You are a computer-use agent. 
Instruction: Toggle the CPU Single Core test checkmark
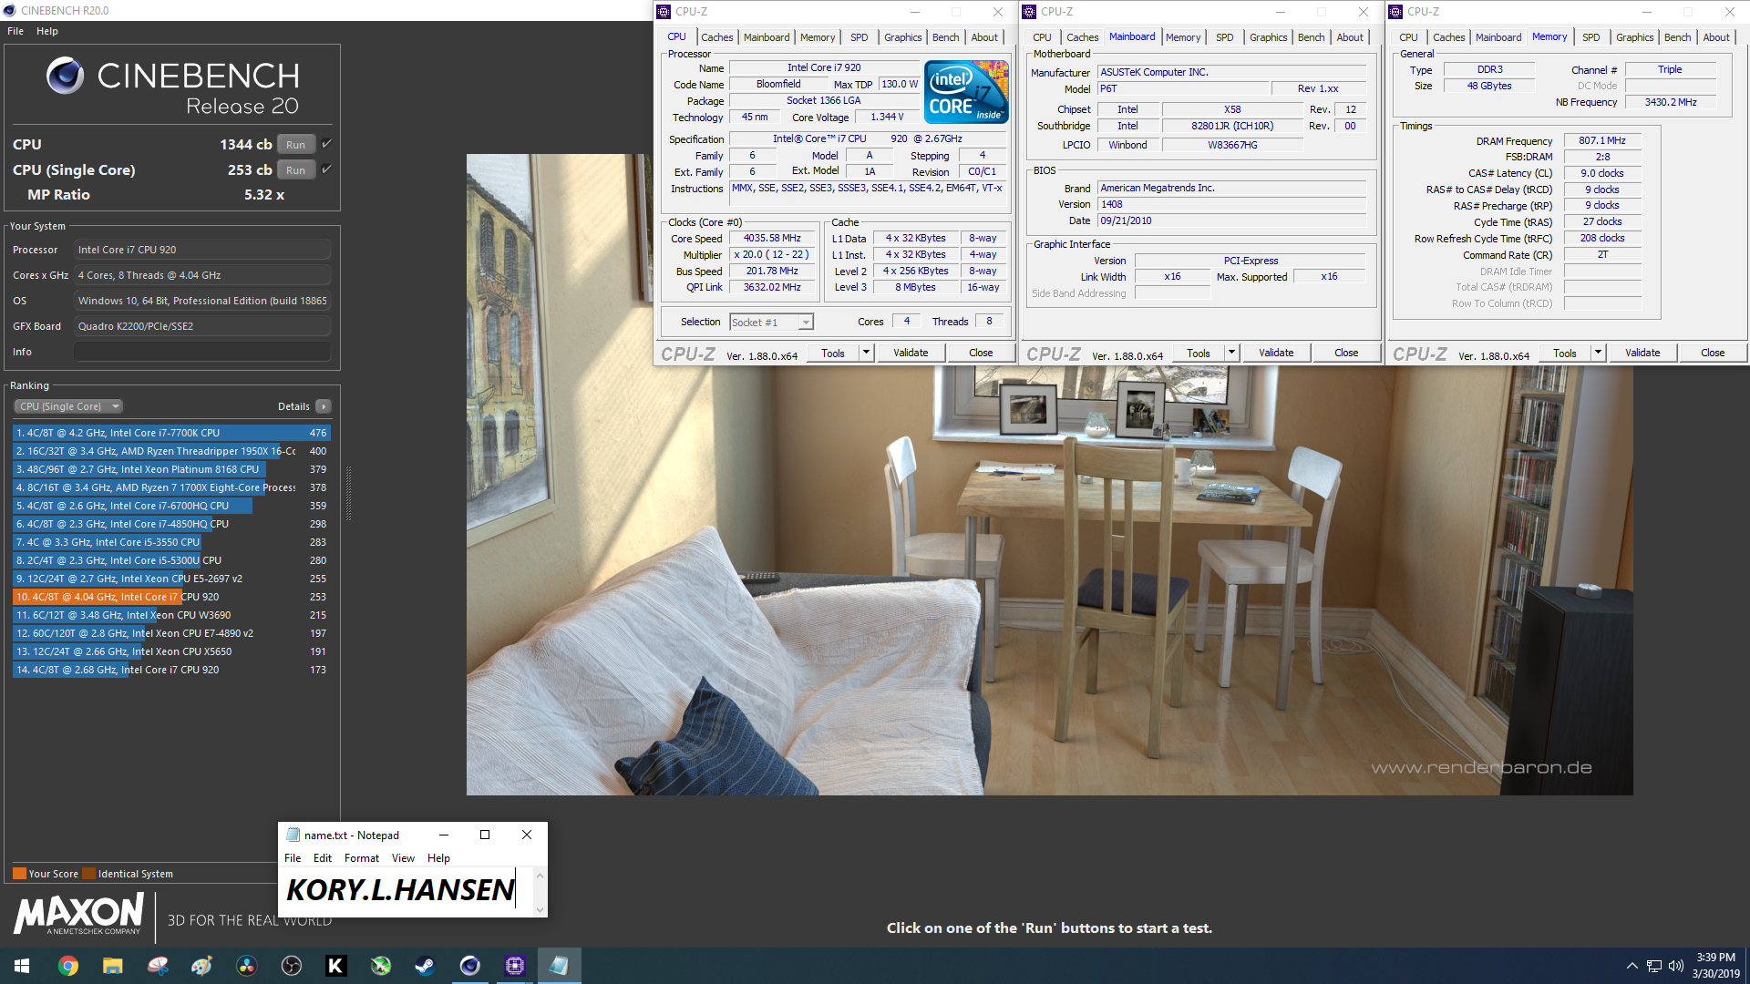click(326, 169)
